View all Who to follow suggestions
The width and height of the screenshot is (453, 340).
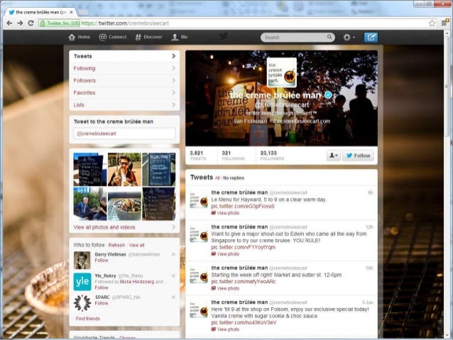pyautogui.click(x=136, y=245)
